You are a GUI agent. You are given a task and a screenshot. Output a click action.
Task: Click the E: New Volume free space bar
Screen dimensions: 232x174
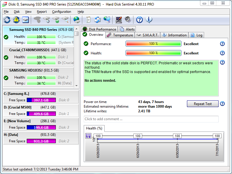tap(41, 127)
